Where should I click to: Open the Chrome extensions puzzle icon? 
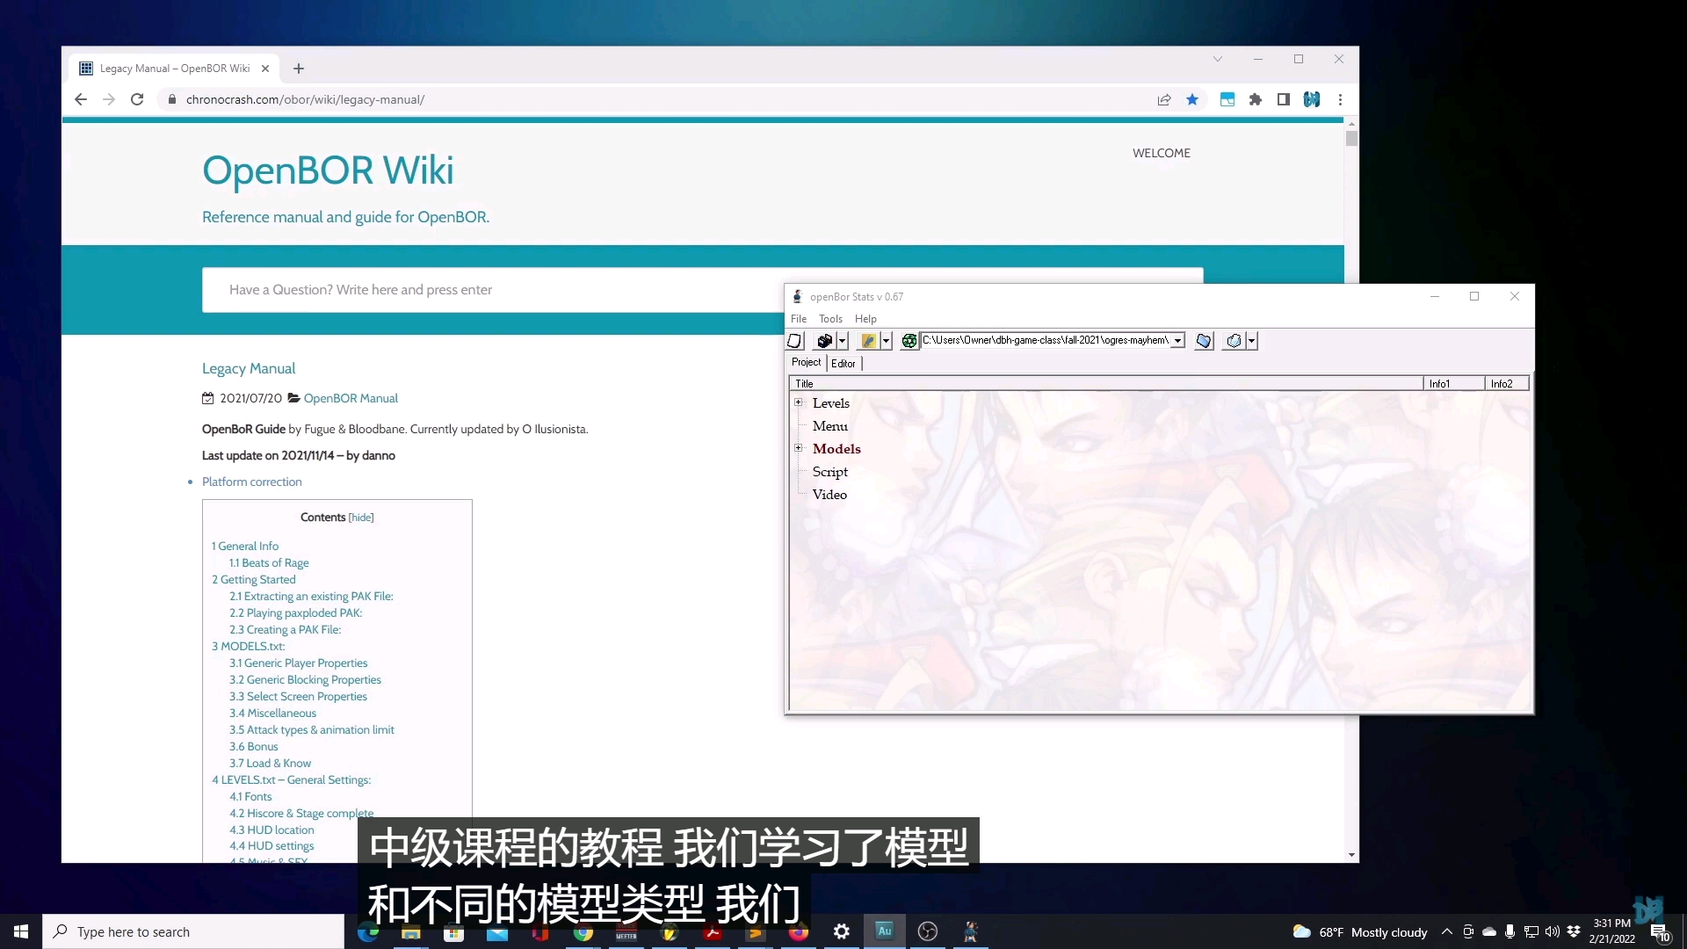click(x=1256, y=99)
